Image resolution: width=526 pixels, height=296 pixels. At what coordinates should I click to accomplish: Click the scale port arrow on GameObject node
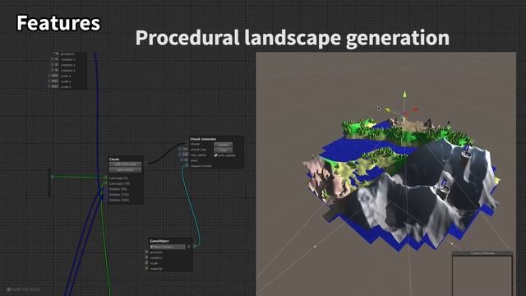click(x=146, y=263)
